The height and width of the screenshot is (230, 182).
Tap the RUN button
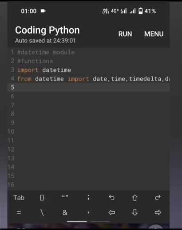tap(125, 34)
